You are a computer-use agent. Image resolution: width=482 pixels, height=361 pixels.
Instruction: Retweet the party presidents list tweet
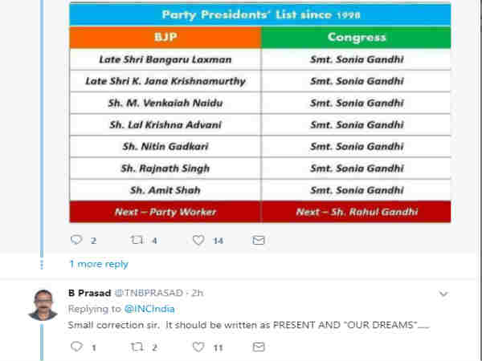(x=137, y=240)
